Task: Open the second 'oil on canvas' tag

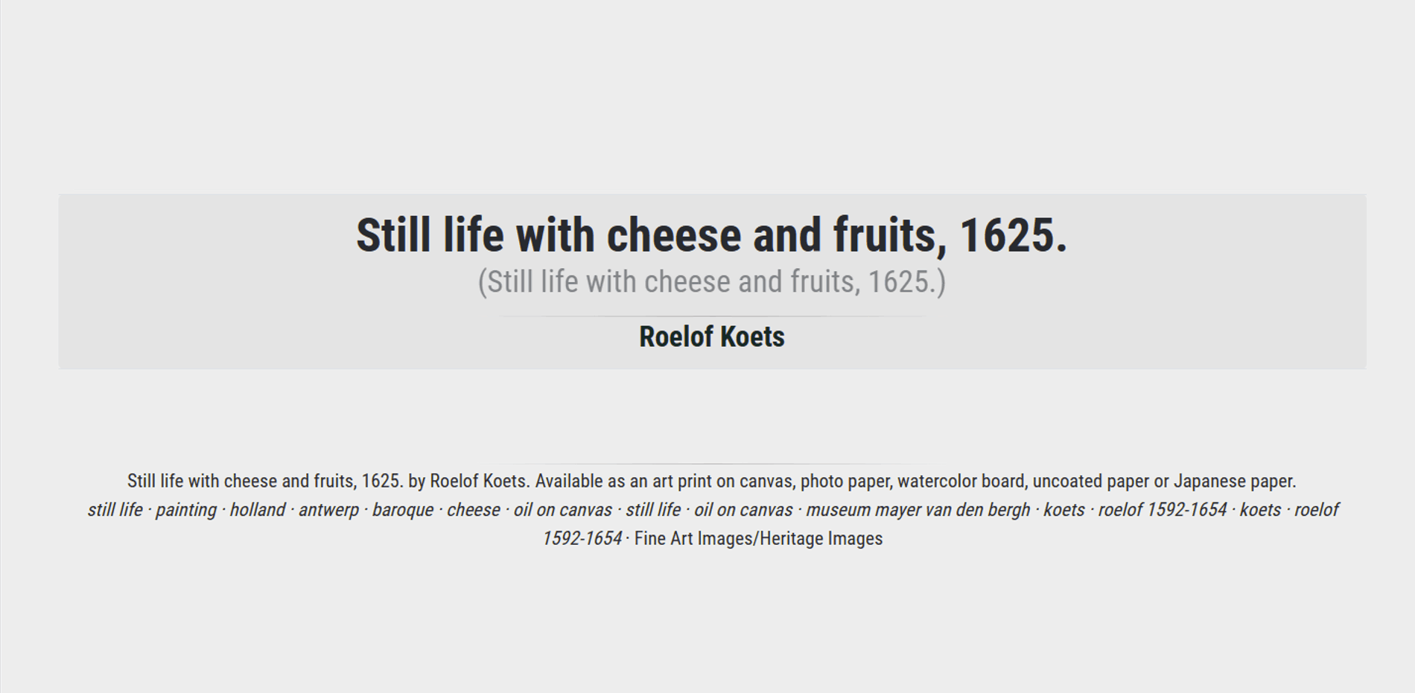Action: coord(743,510)
